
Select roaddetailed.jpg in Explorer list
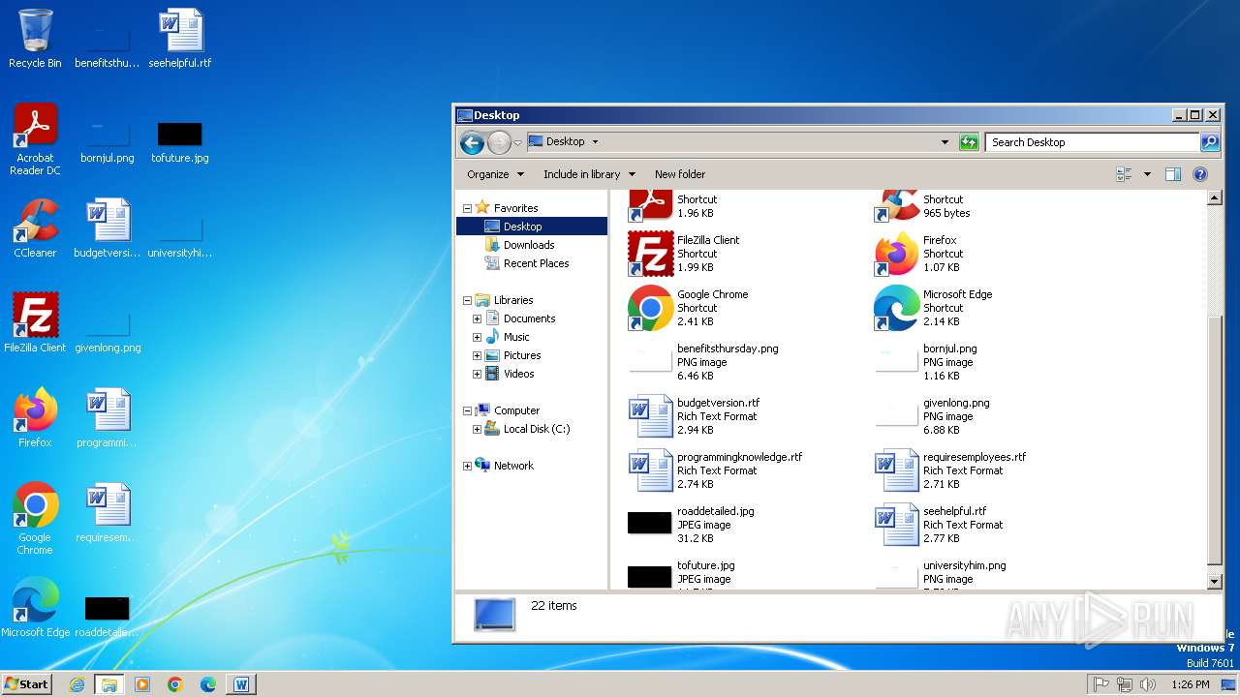[692, 525]
